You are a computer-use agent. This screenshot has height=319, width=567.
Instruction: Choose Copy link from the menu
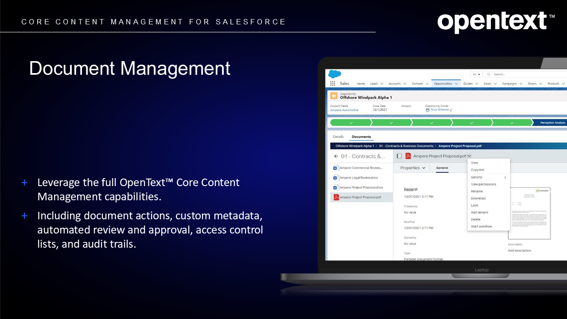(489, 170)
